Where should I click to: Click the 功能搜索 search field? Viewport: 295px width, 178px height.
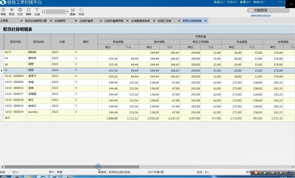268,10
